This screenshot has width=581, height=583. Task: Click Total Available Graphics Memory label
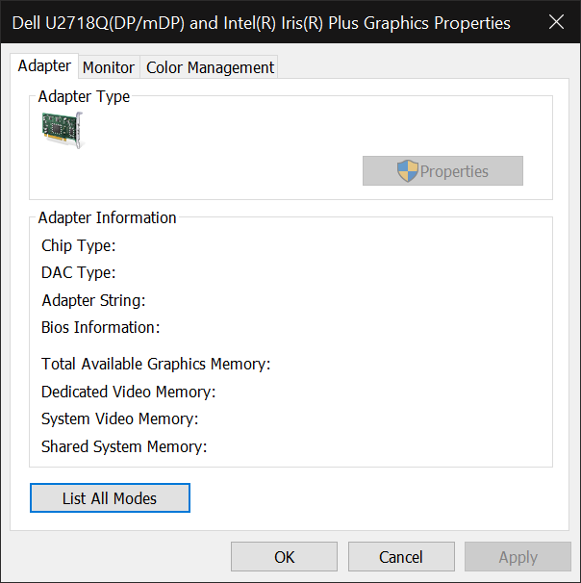[x=156, y=364]
